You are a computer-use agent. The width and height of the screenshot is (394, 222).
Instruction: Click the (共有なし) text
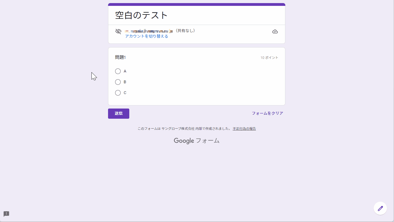[x=185, y=31]
